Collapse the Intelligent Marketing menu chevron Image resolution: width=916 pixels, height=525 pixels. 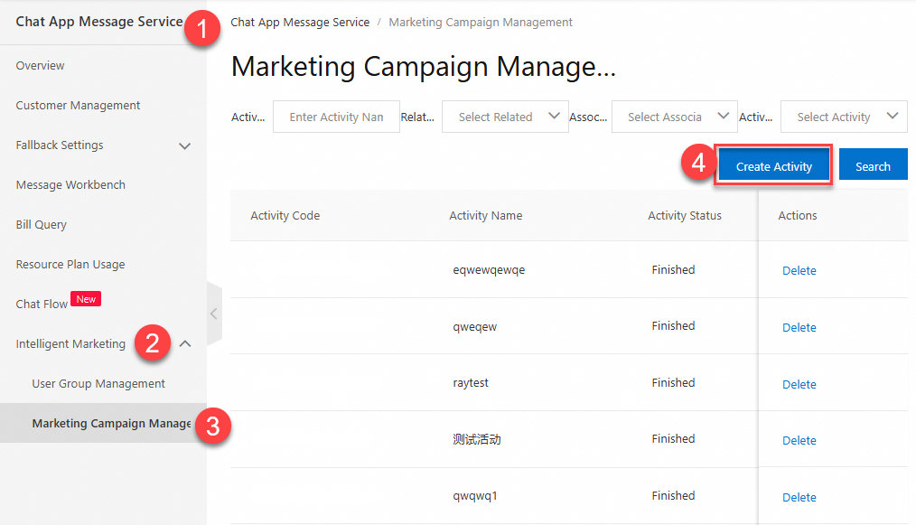[x=185, y=343]
